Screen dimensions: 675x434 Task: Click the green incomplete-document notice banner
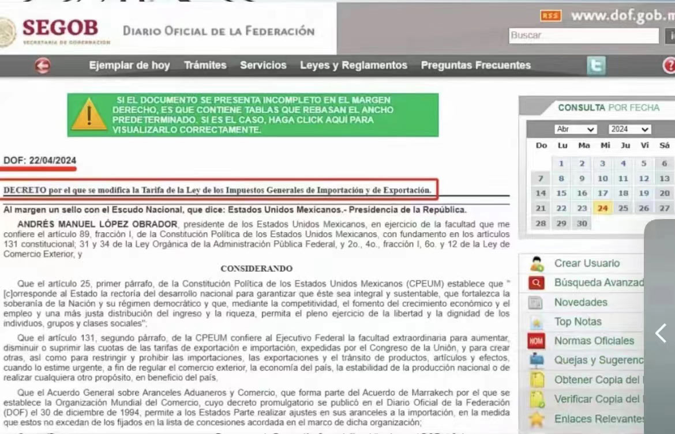coord(253,115)
